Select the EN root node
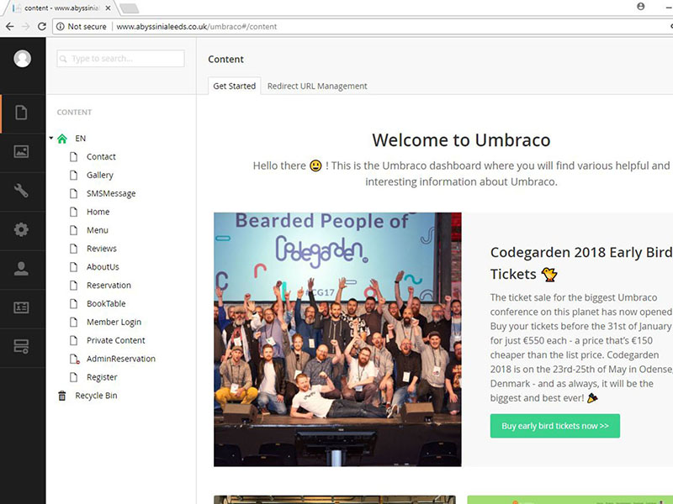The height and width of the screenshot is (504, 673). pyautogui.click(x=80, y=139)
